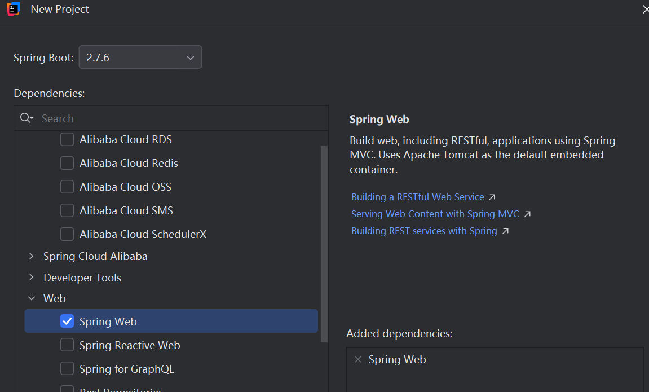Viewport: 649px width, 392px height.
Task: Tick the Alibaba Cloud OSS checkbox
Action: 67,187
